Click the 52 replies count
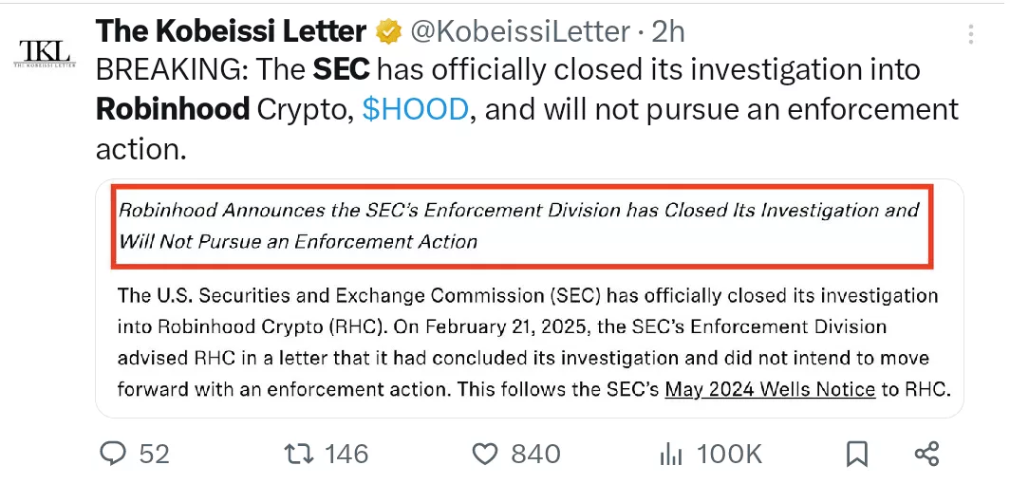The height and width of the screenshot is (484, 1010). coord(155,455)
